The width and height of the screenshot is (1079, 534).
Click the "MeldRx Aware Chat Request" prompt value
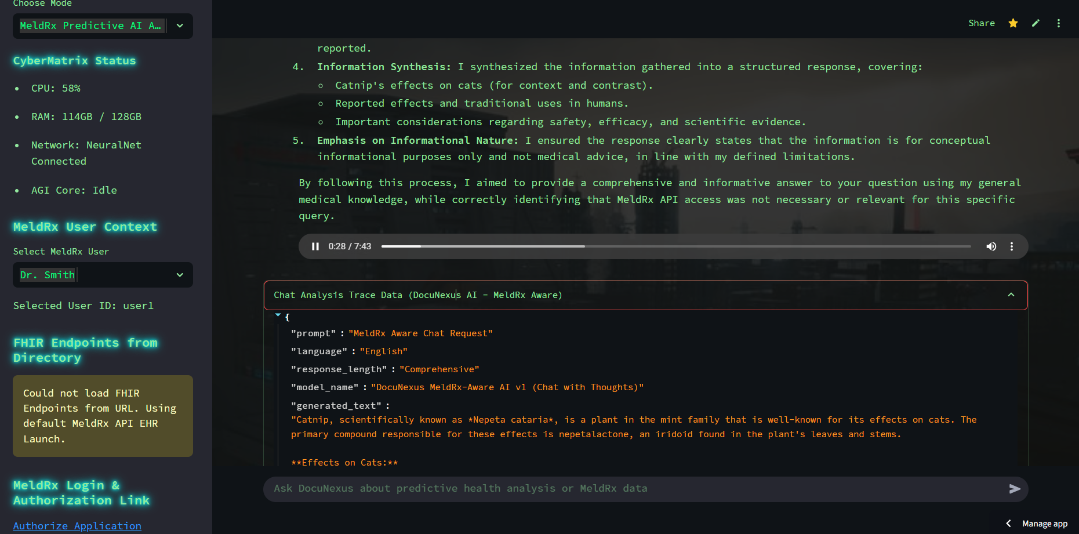tap(420, 333)
